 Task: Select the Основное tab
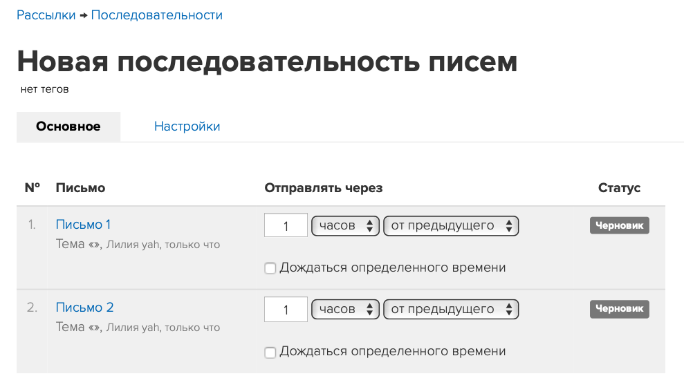coord(68,126)
